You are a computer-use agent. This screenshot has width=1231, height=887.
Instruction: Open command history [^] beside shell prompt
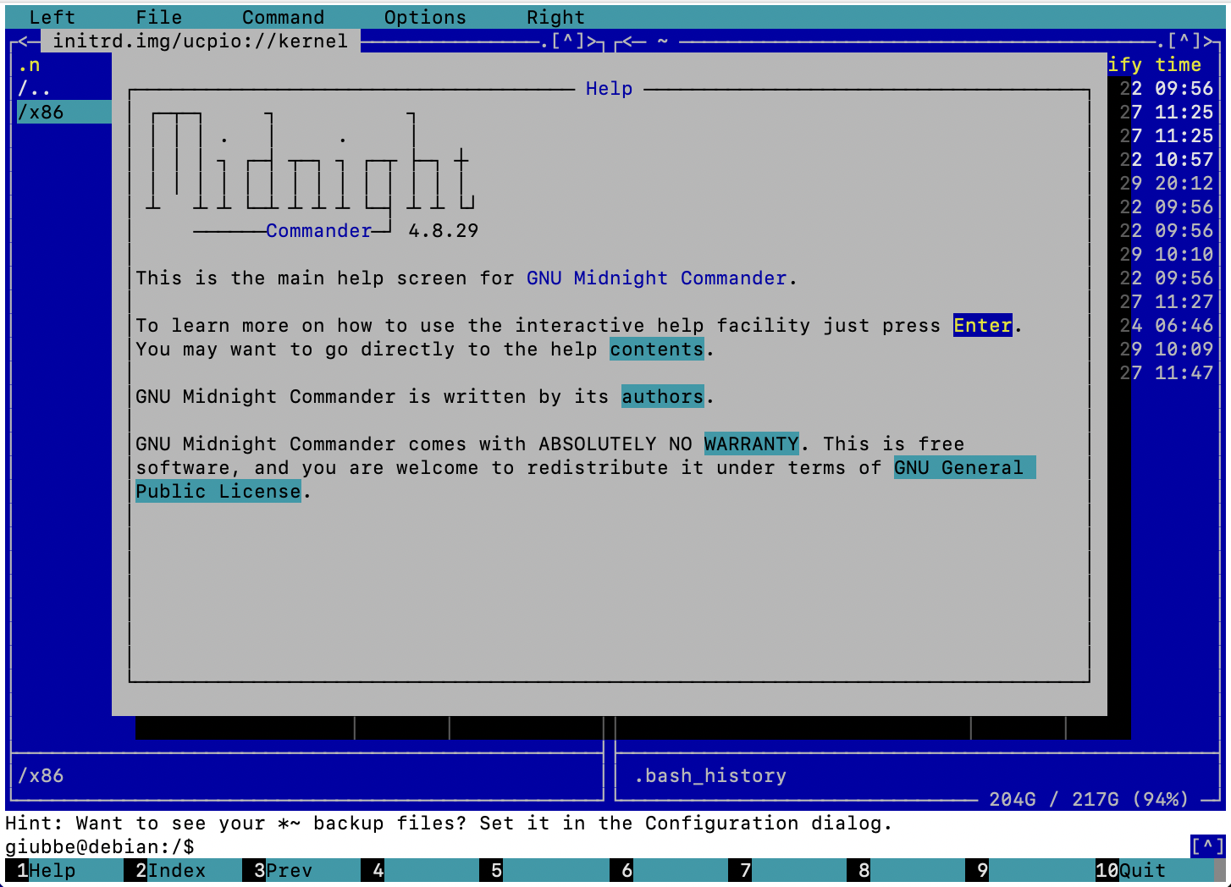click(x=1207, y=846)
